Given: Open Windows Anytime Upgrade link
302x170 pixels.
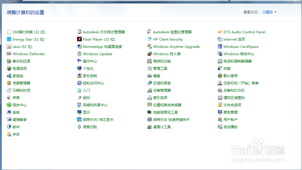Looking at the screenshot, I should [x=176, y=47].
